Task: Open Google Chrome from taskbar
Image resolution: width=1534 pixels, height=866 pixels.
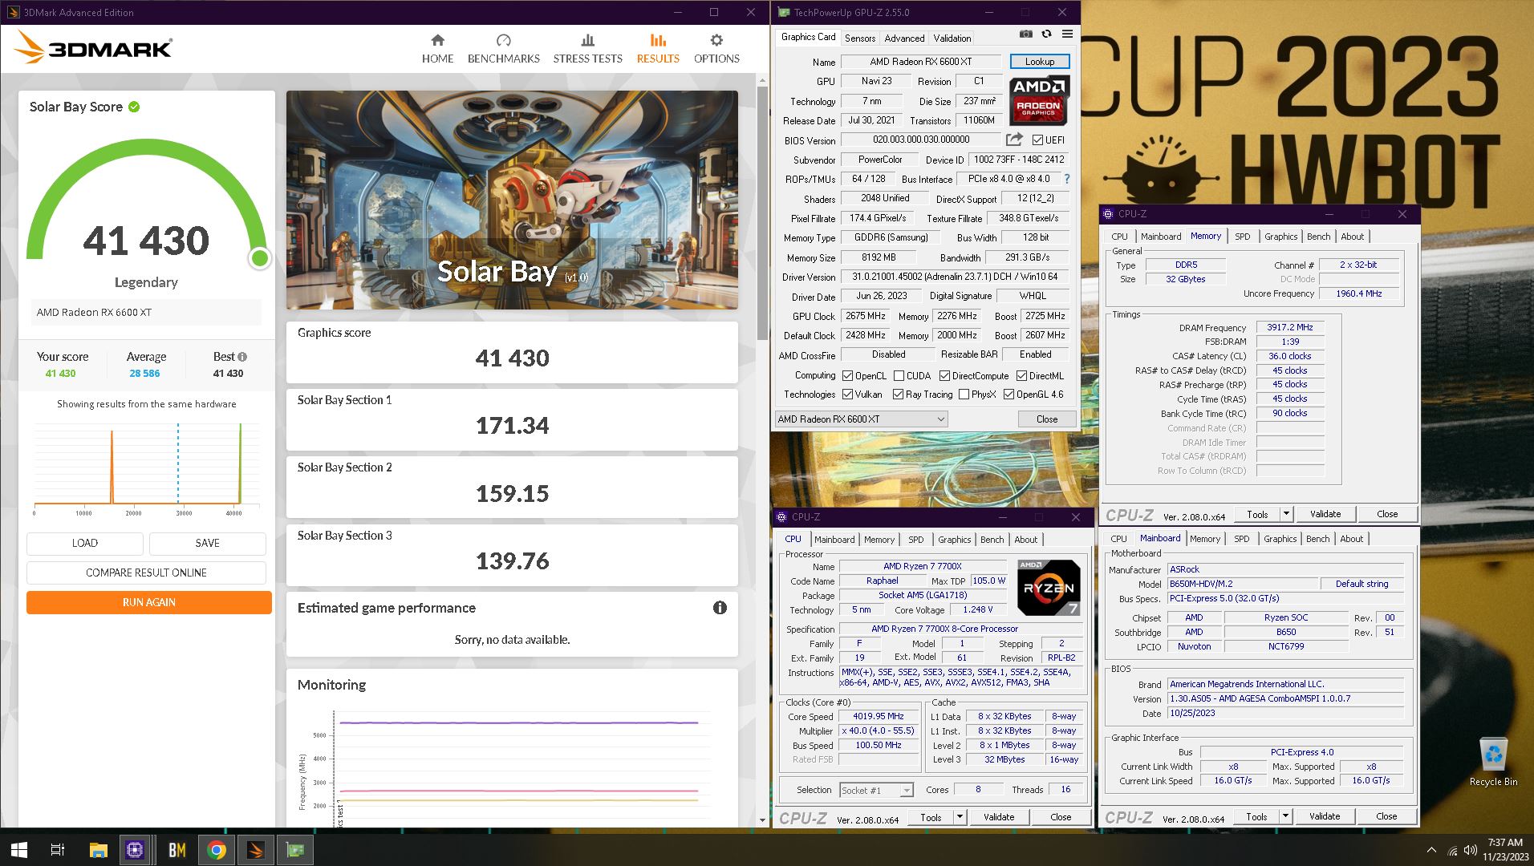Action: (x=216, y=850)
